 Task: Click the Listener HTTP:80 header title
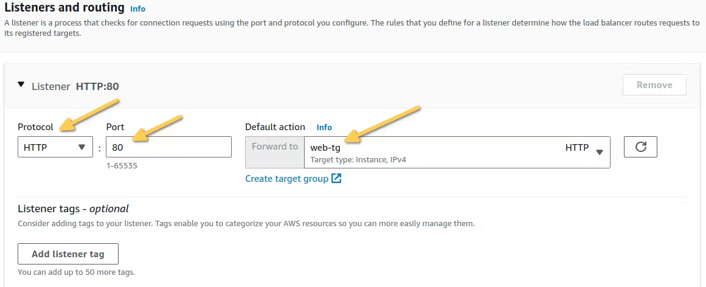(75, 86)
